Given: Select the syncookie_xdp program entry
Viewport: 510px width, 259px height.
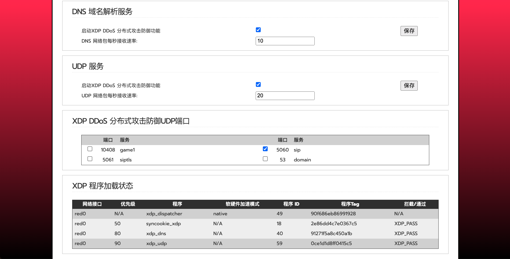Looking at the screenshot, I should pos(163,224).
